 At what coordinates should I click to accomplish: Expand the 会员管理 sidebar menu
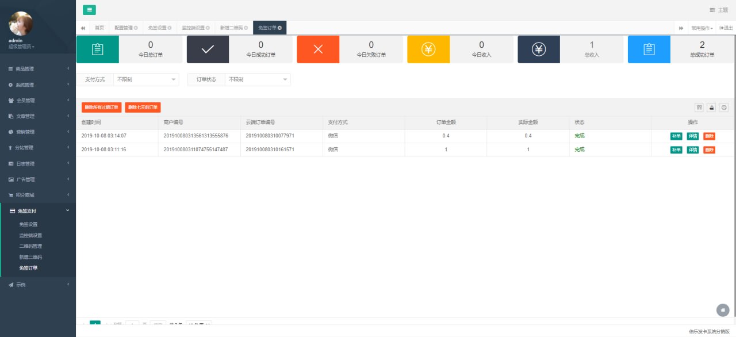pyautogui.click(x=38, y=101)
